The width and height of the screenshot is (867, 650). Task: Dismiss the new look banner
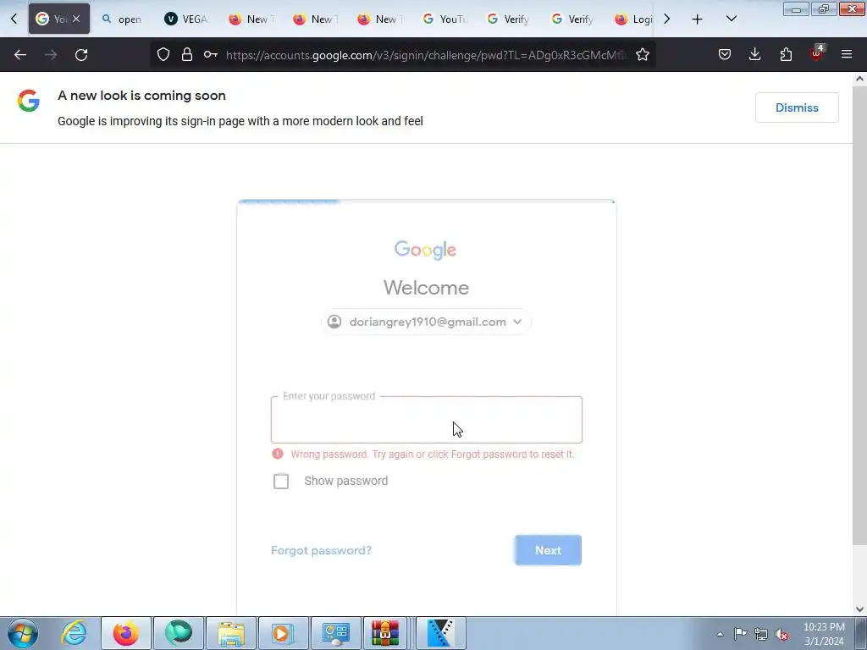pos(797,107)
